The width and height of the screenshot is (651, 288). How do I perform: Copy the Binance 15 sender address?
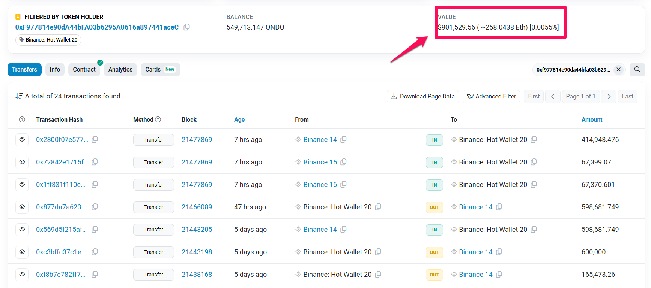[343, 162]
